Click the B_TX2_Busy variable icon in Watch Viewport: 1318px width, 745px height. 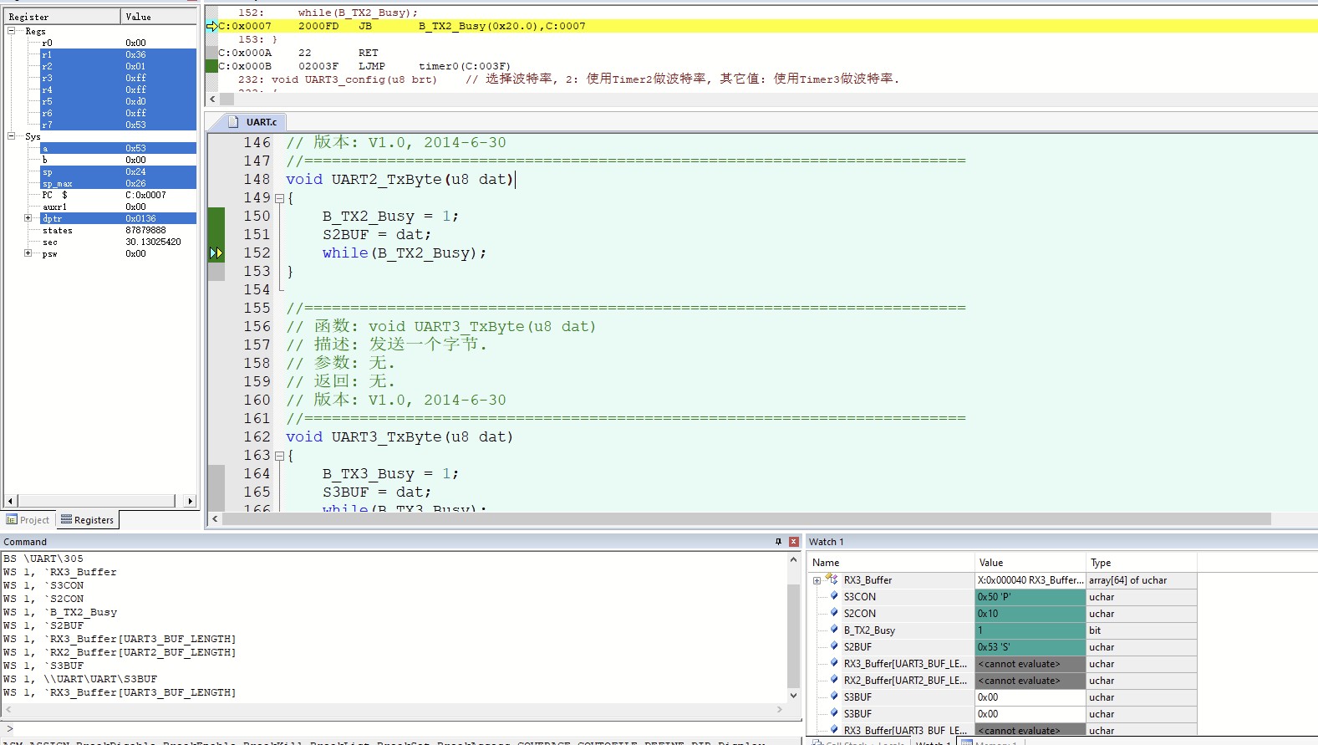pyautogui.click(x=833, y=630)
